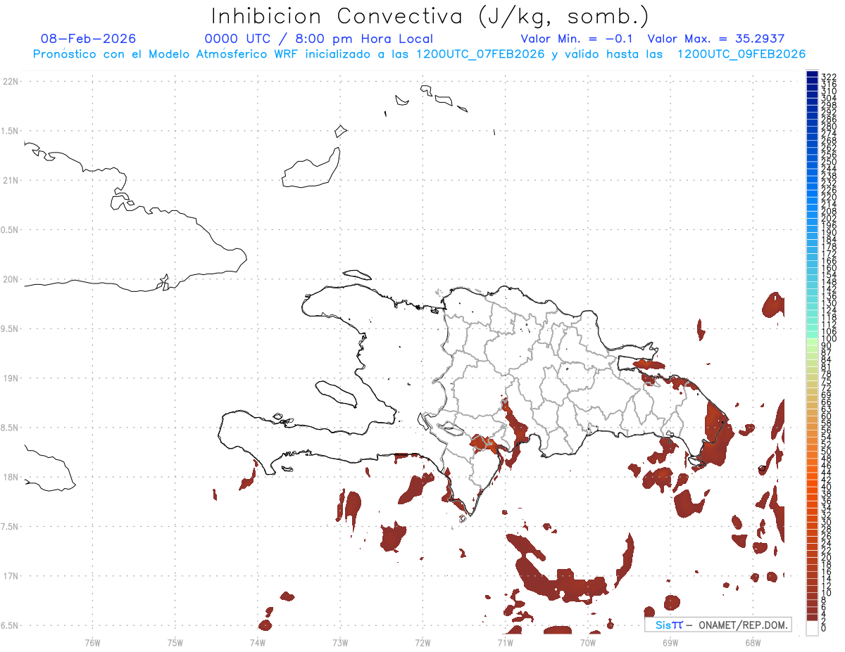Click the "100" color scale value
The height and width of the screenshot is (652, 845).
[x=829, y=339]
